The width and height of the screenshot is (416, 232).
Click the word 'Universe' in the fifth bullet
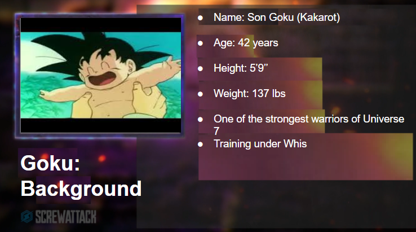383,119
